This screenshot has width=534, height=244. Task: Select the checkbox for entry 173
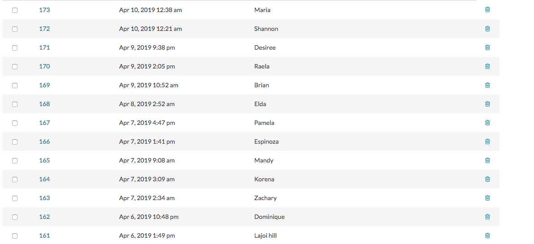[x=15, y=10]
